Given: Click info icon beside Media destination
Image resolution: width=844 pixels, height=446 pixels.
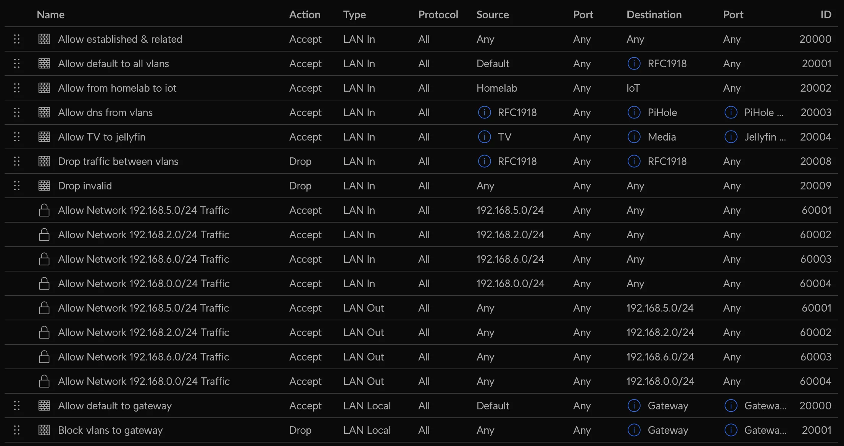Looking at the screenshot, I should (634, 137).
